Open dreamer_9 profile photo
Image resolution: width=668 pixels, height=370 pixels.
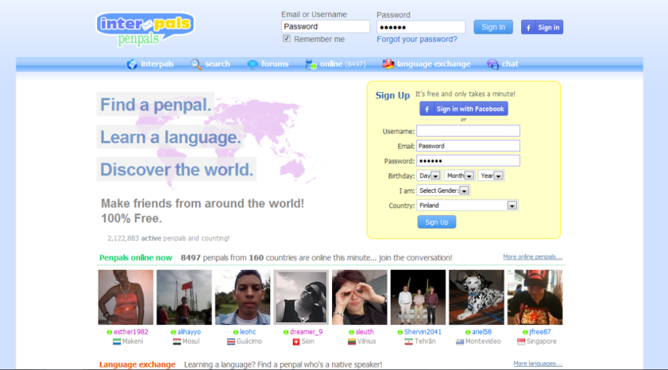click(x=301, y=297)
